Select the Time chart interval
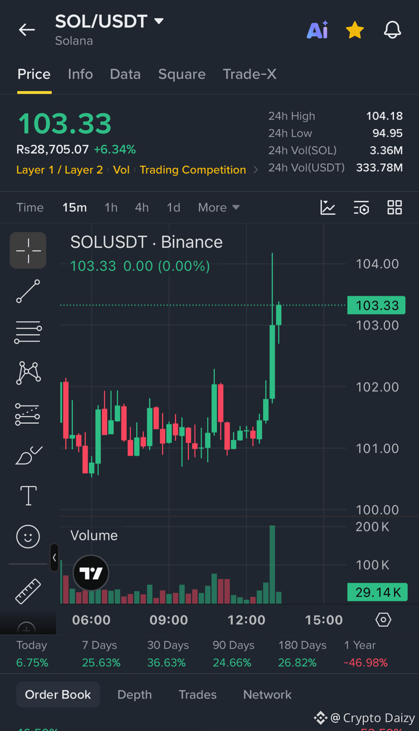This screenshot has width=419, height=731. click(30, 207)
